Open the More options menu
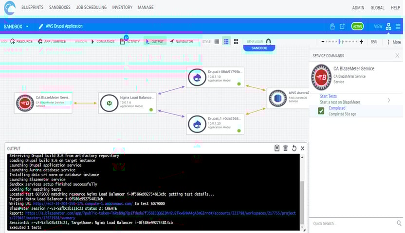Screen dimensions: 405x233 pyautogui.click(x=394, y=42)
